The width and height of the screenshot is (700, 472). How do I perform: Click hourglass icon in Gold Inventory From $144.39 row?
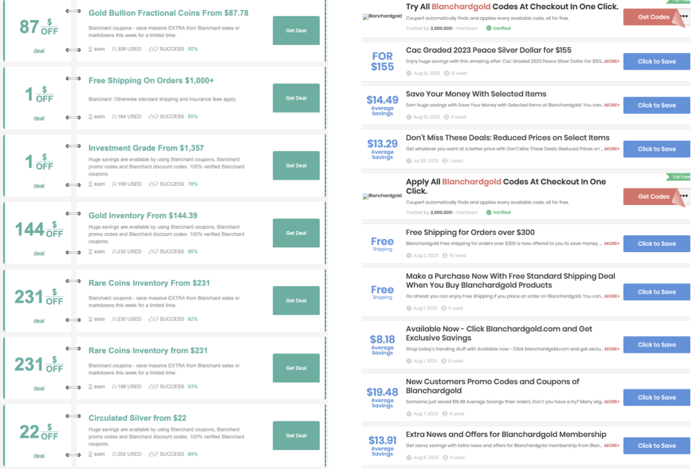tap(91, 252)
